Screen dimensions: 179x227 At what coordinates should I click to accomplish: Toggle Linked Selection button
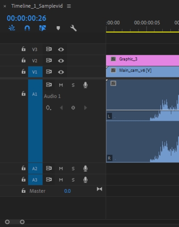[x=42, y=28]
